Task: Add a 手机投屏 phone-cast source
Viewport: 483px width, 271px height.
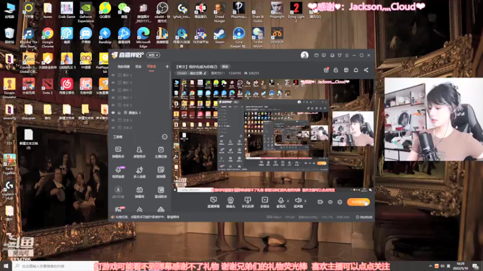Action: (x=248, y=202)
